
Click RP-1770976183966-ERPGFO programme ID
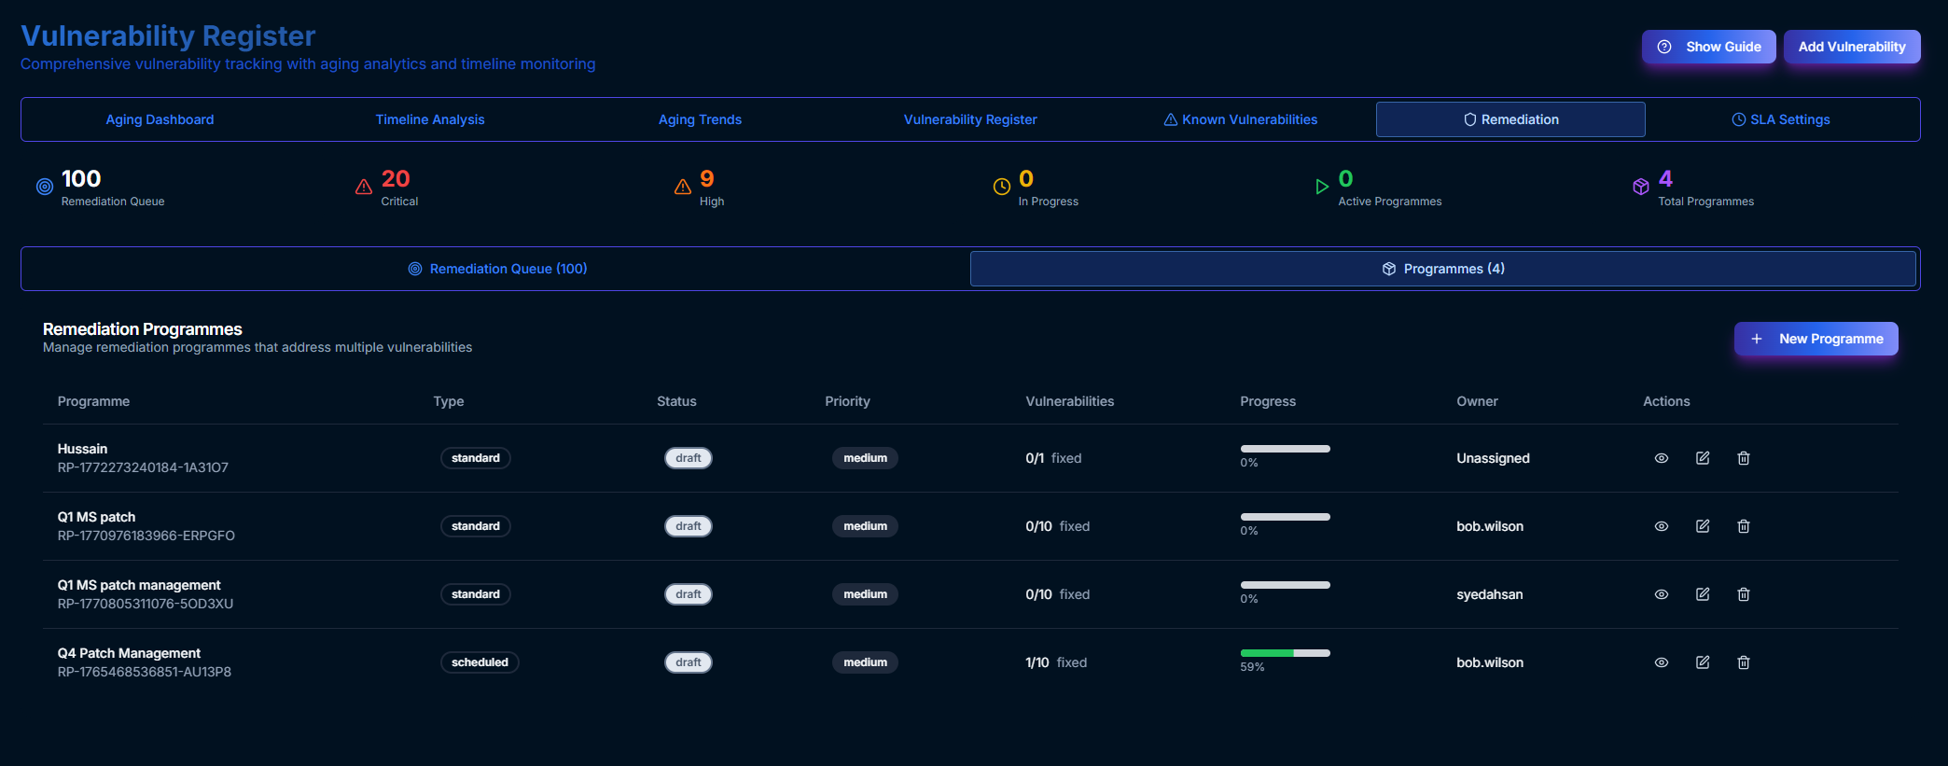146,536
